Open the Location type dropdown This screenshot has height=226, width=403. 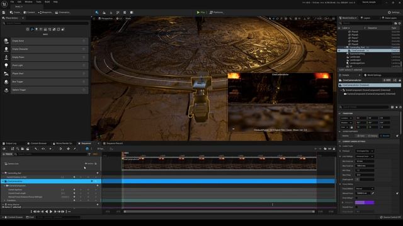coord(347,118)
